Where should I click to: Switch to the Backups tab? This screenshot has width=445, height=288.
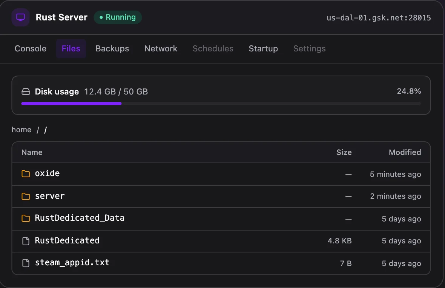[x=112, y=49]
